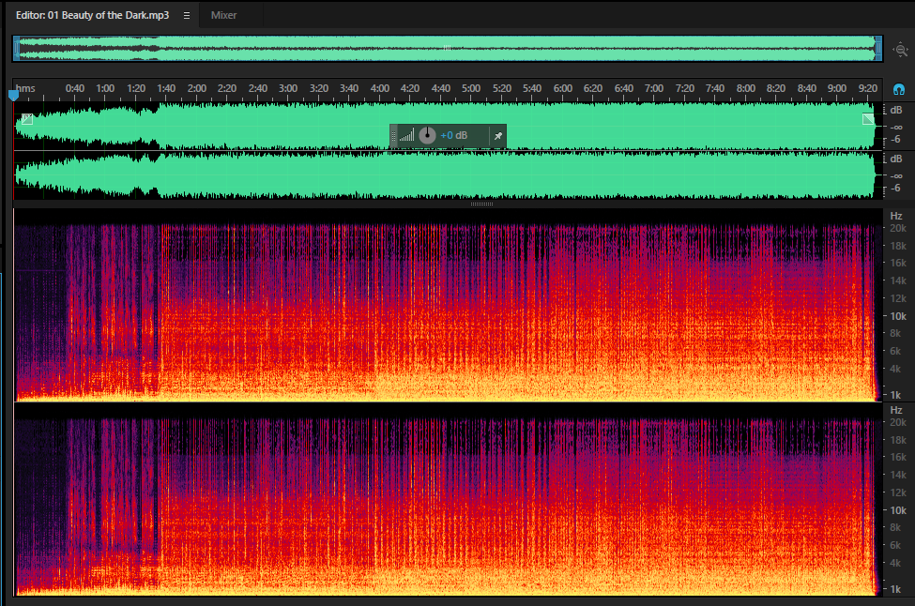The width and height of the screenshot is (915, 606).
Task: Click the right handle of the overview navigator
Action: (x=878, y=49)
